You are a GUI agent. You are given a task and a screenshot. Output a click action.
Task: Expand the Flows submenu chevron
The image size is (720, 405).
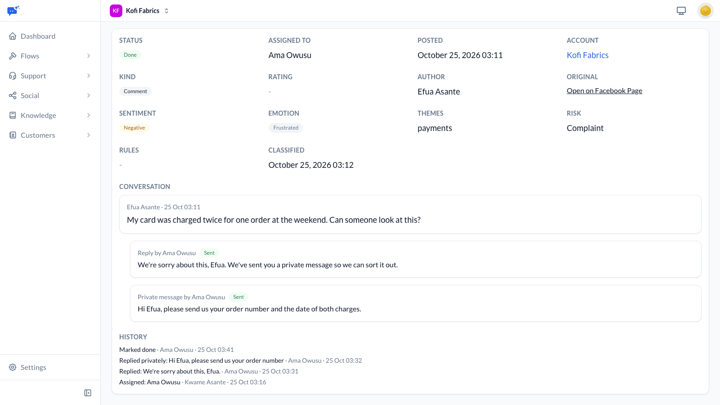pos(89,56)
